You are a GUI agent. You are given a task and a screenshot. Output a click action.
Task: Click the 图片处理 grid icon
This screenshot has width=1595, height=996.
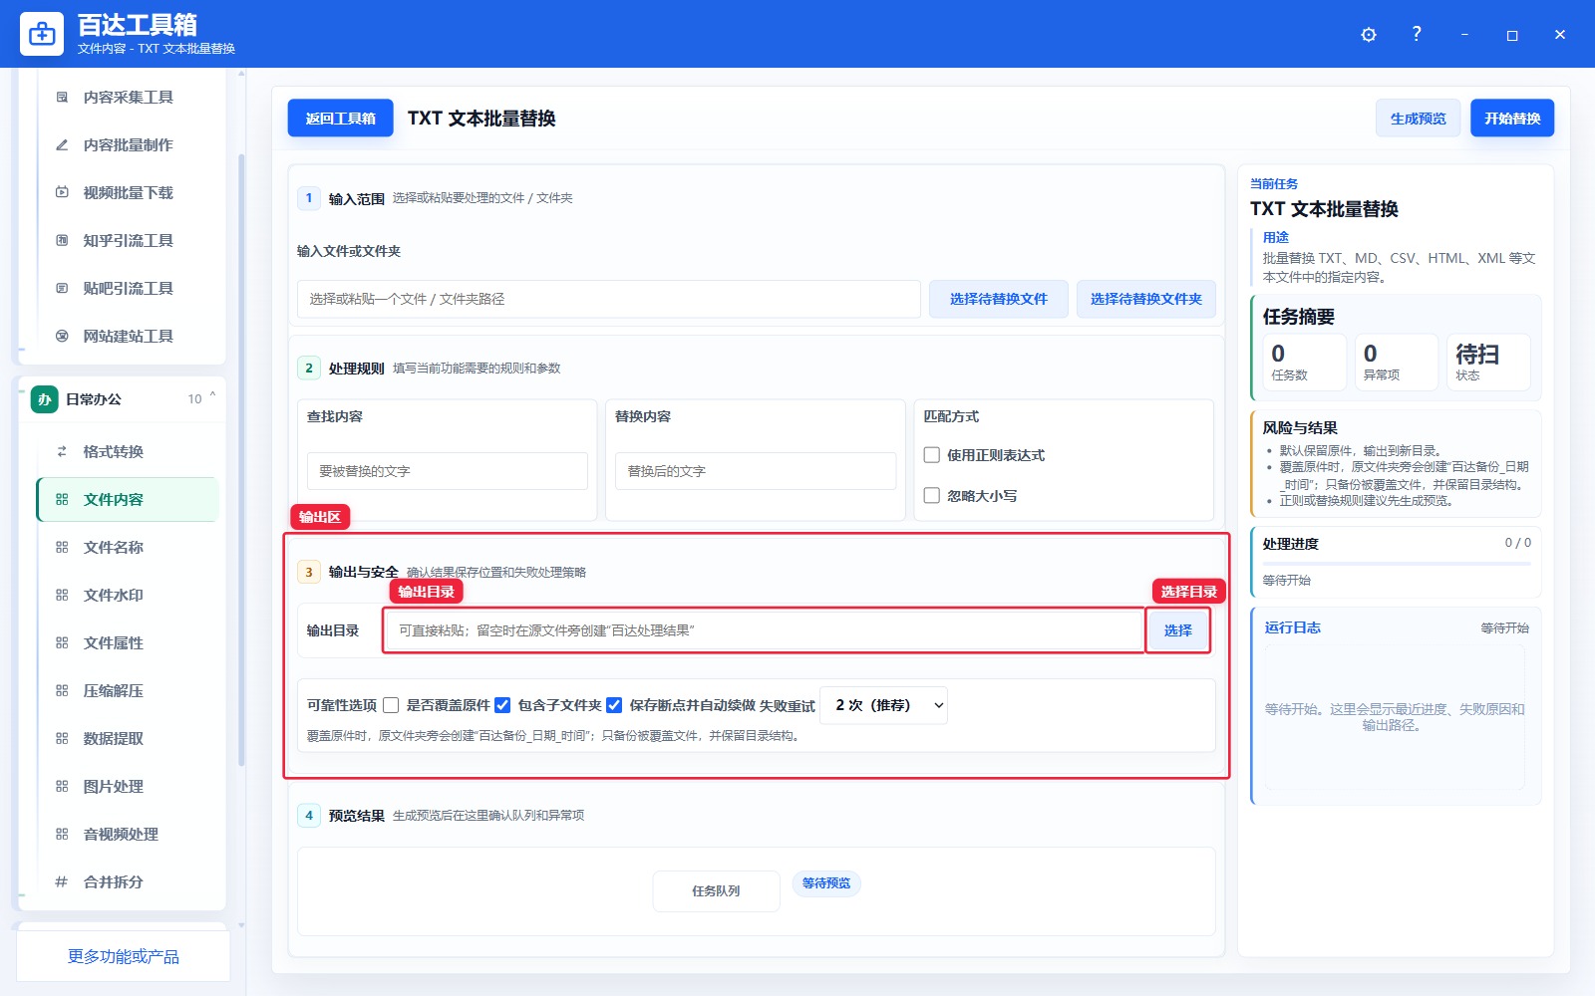62,787
